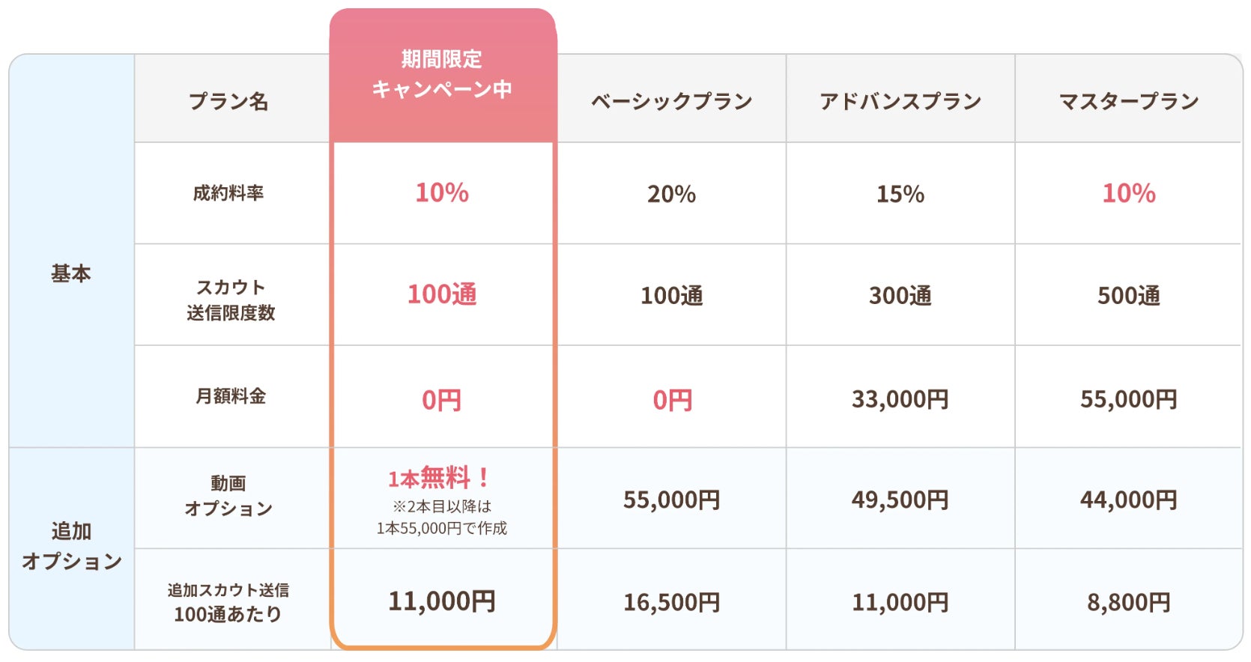Viewport: 1251px width, 662px height.
Task: Click the プラン名 header cell
Action: click(x=228, y=101)
